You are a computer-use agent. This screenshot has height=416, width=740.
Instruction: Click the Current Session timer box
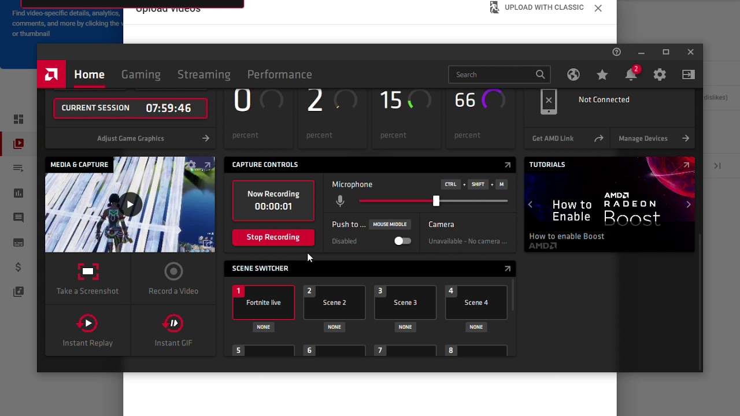[x=131, y=108]
